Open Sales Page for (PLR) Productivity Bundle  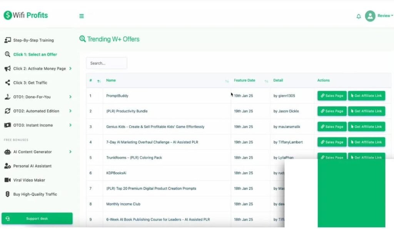pyautogui.click(x=332, y=111)
